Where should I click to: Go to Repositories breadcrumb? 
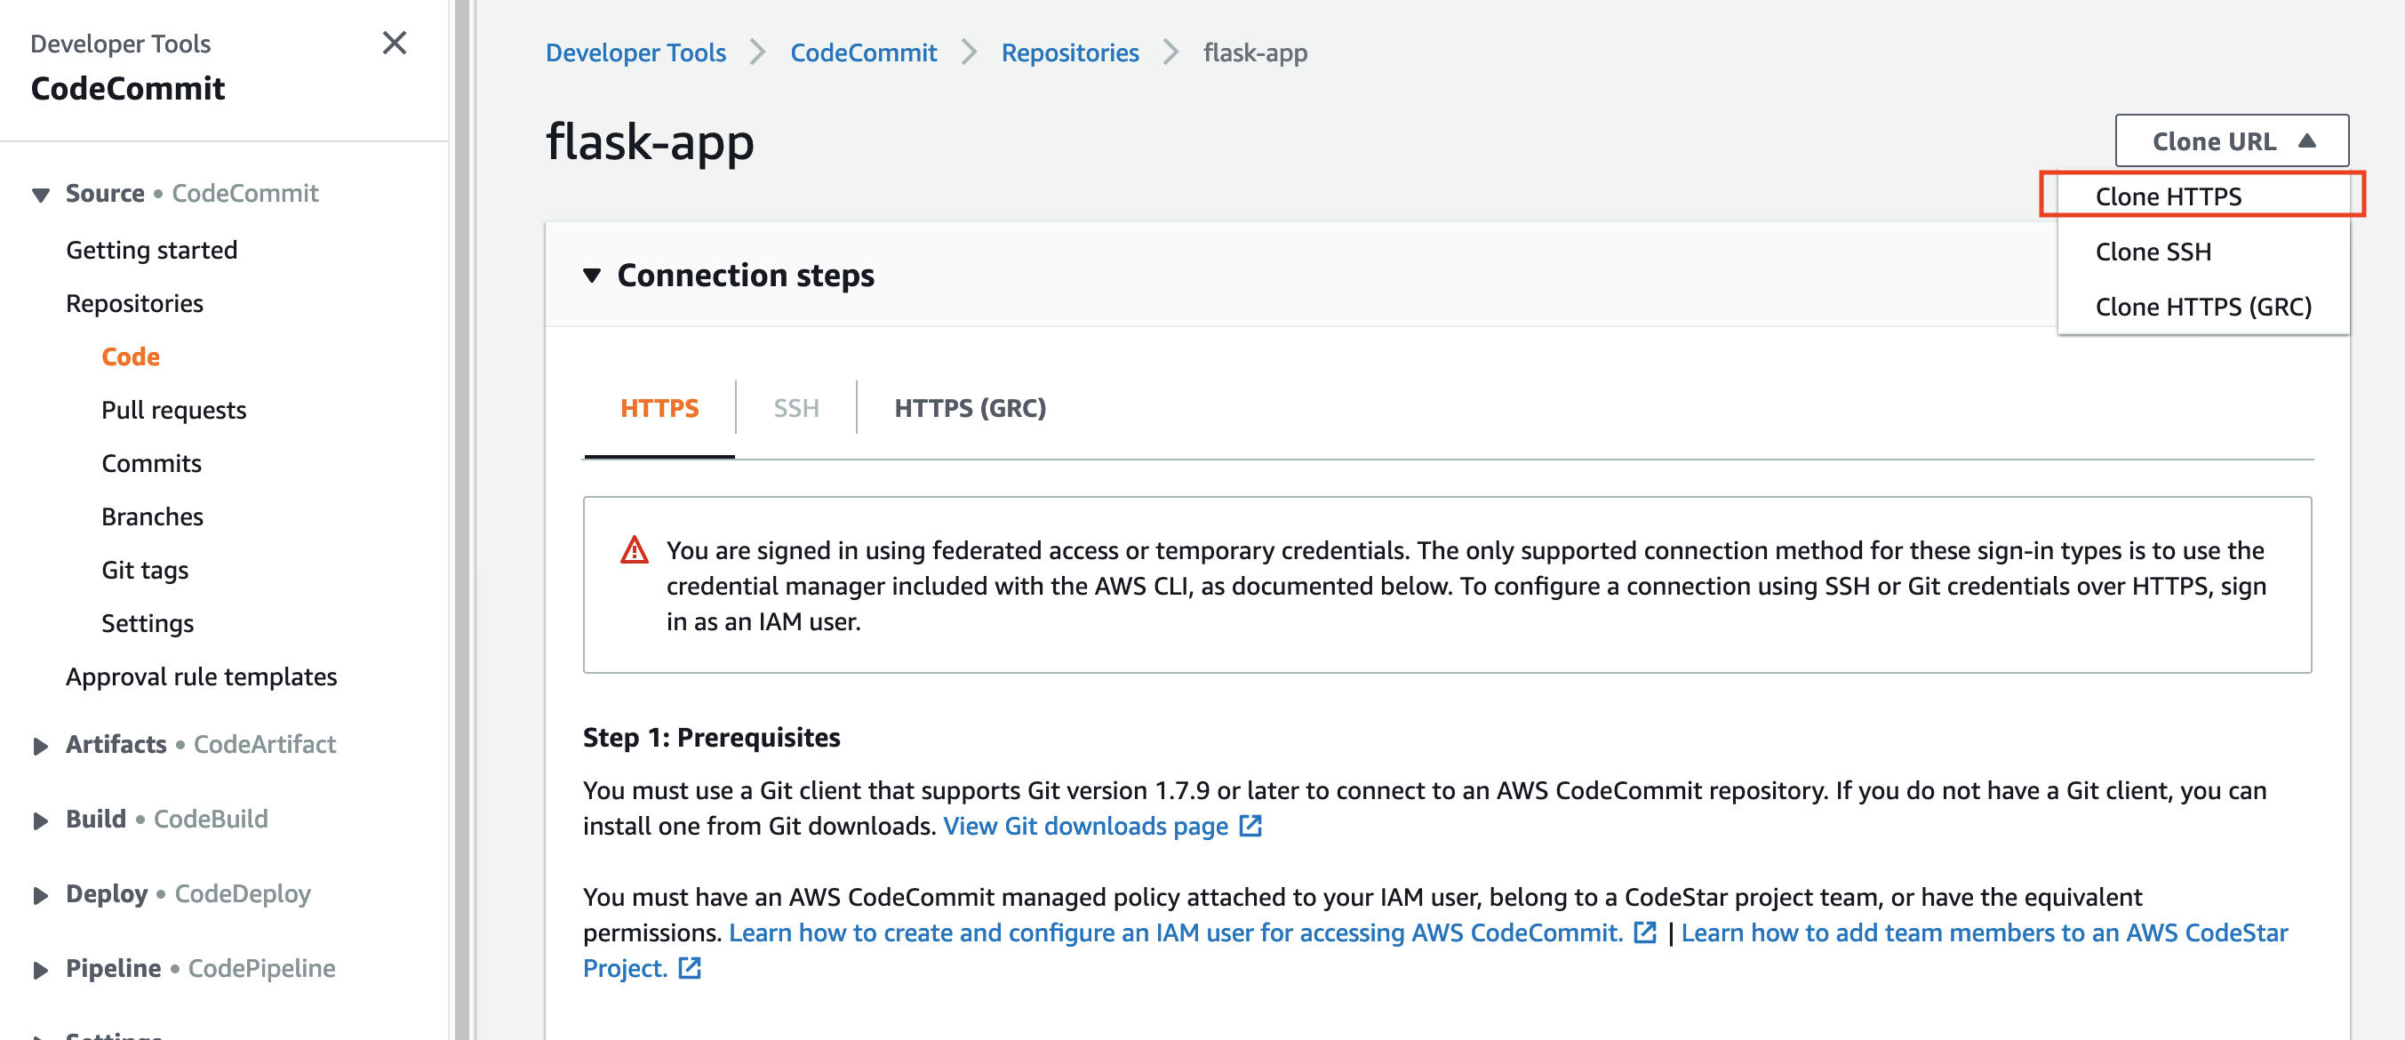tap(1070, 52)
